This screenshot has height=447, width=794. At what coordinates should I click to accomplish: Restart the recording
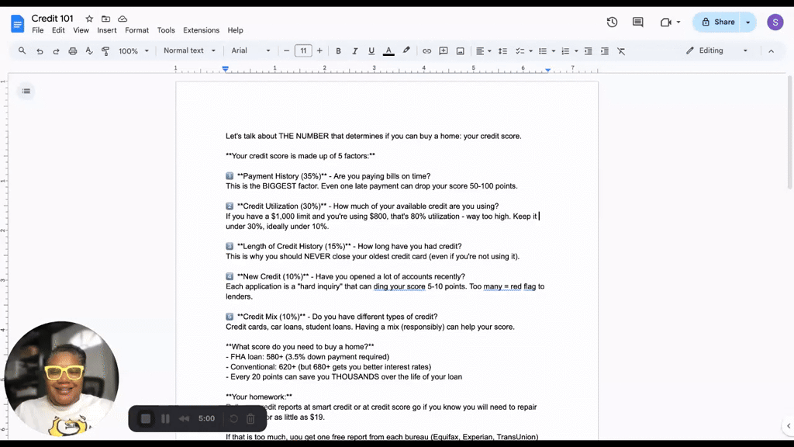pos(234,418)
